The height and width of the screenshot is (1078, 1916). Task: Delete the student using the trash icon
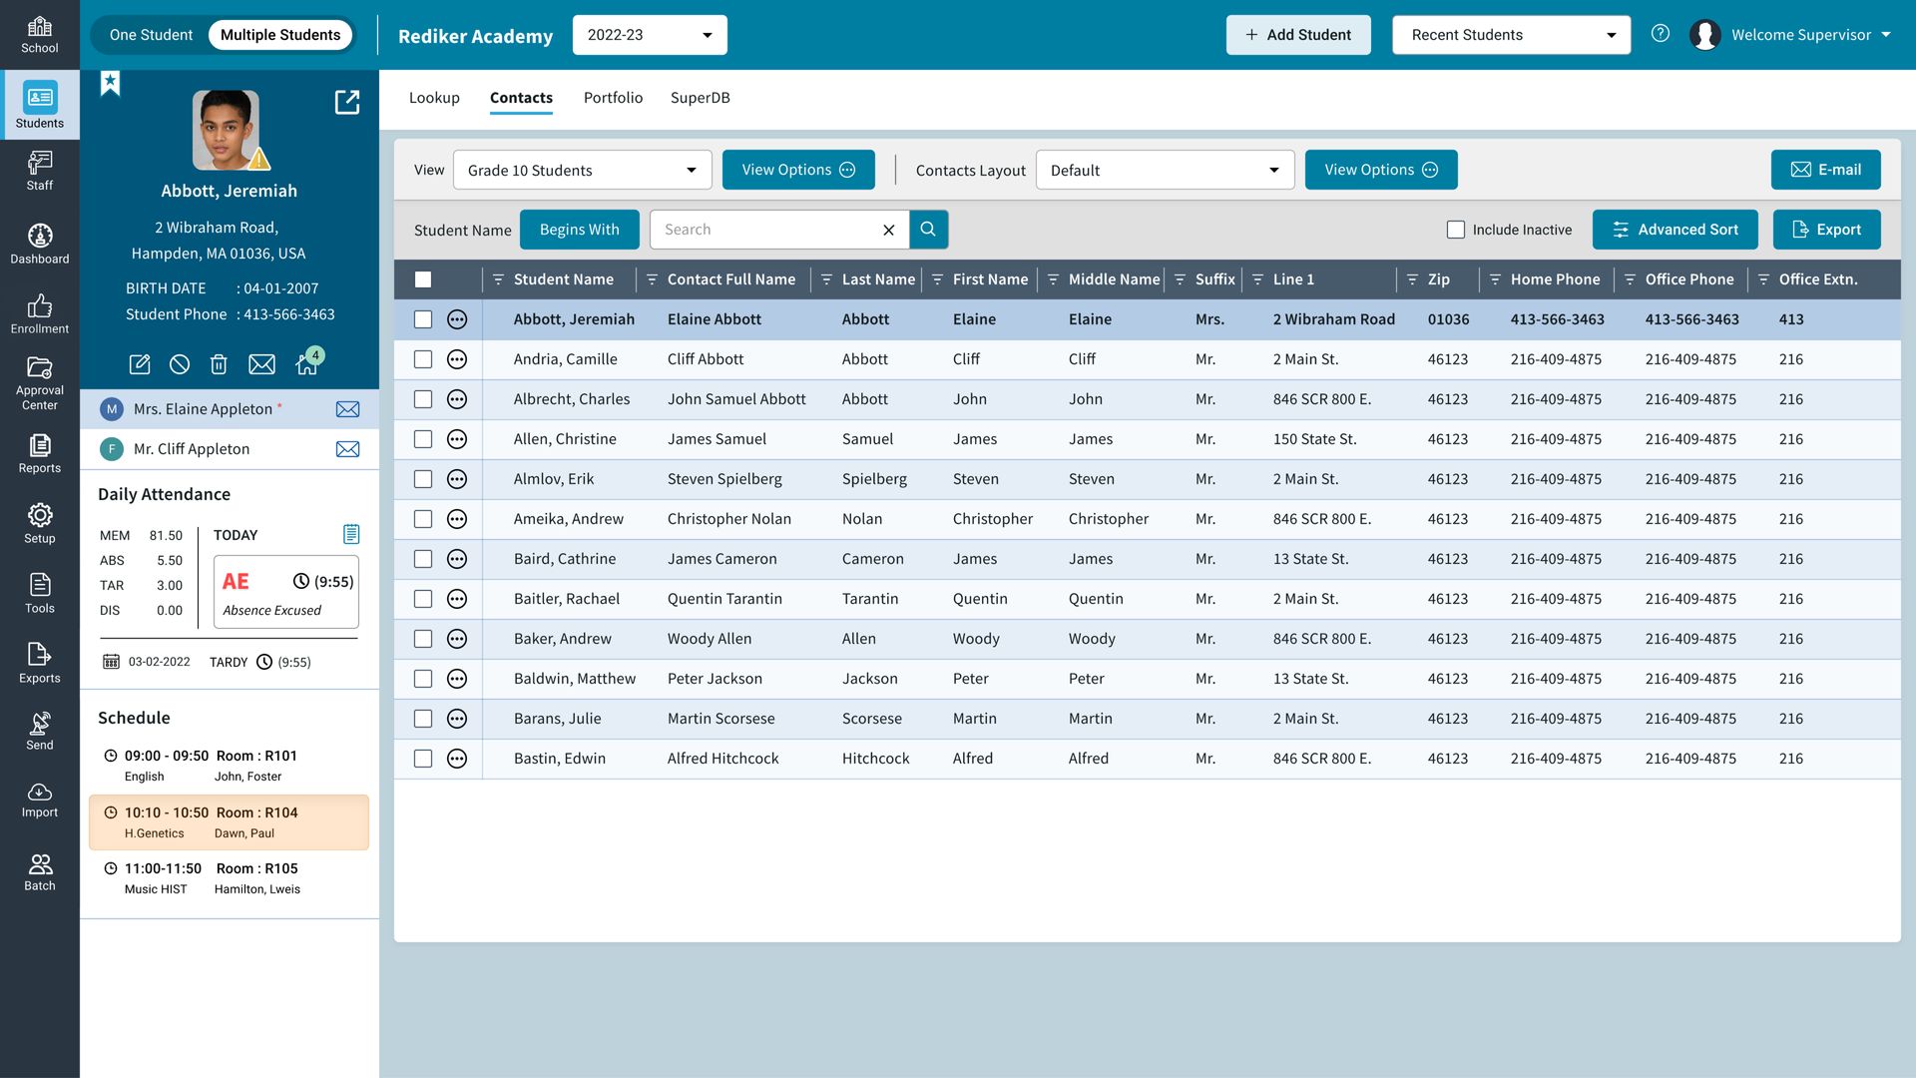coord(220,364)
